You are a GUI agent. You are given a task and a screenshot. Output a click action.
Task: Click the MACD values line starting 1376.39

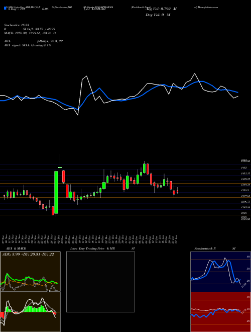(30, 33)
